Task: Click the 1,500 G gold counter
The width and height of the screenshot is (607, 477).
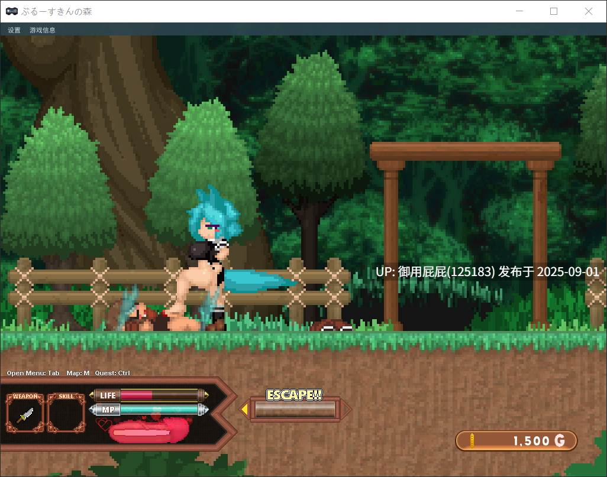Action: click(516, 440)
